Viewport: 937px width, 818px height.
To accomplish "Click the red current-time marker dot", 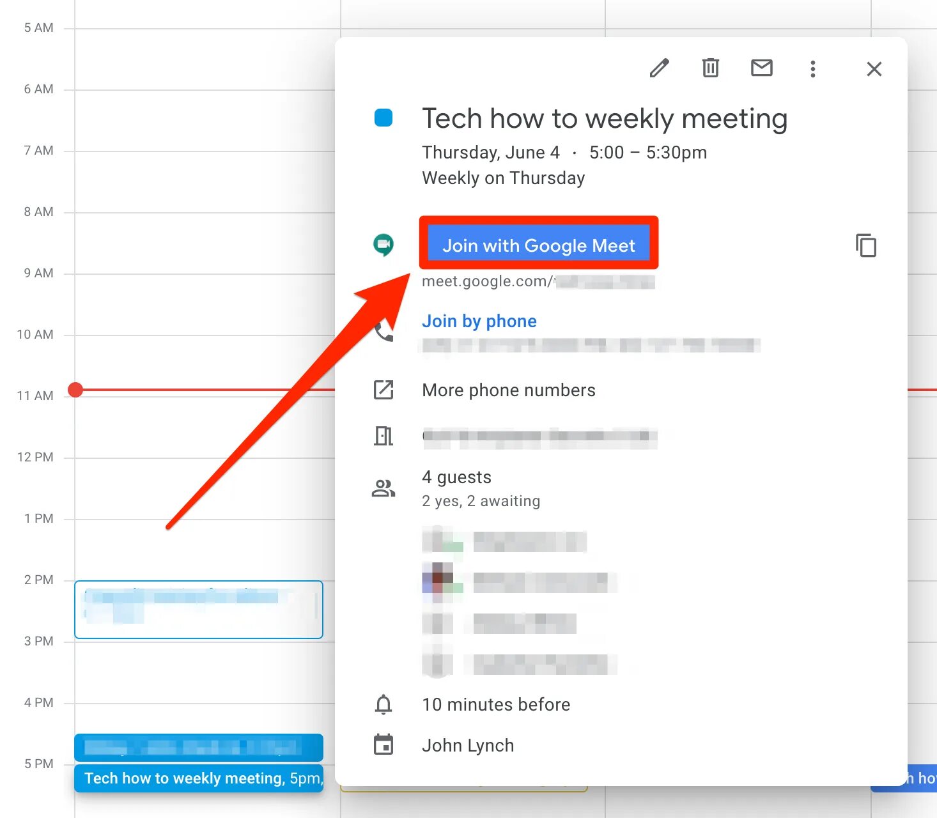I will [x=75, y=390].
